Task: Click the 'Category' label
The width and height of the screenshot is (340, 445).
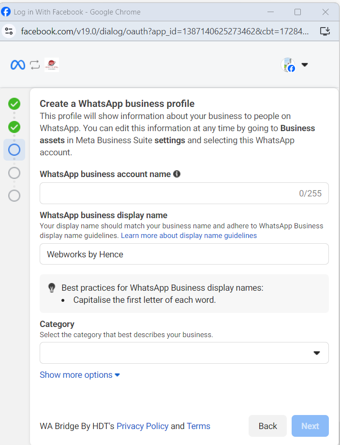Action: click(x=57, y=324)
